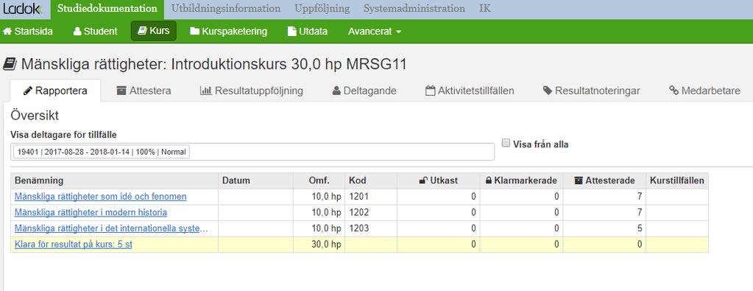The height and width of the screenshot is (291, 753).
Task: Click the Översikt heading
Action: pos(35,116)
